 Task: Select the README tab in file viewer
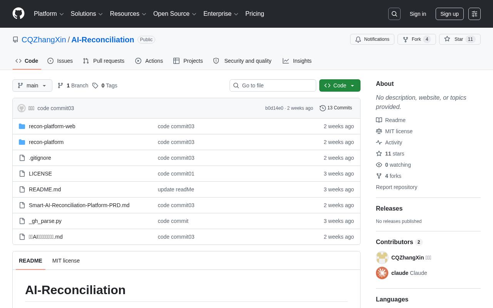click(x=30, y=261)
